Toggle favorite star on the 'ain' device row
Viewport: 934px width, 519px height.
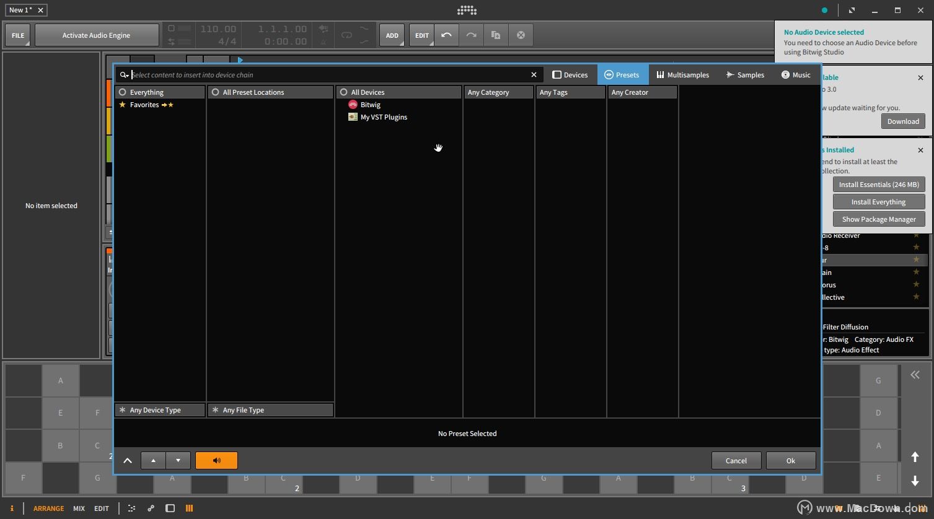916,273
